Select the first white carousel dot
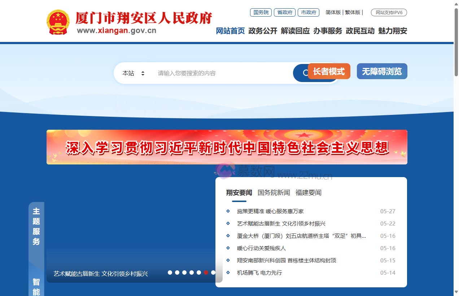 pos(170,273)
